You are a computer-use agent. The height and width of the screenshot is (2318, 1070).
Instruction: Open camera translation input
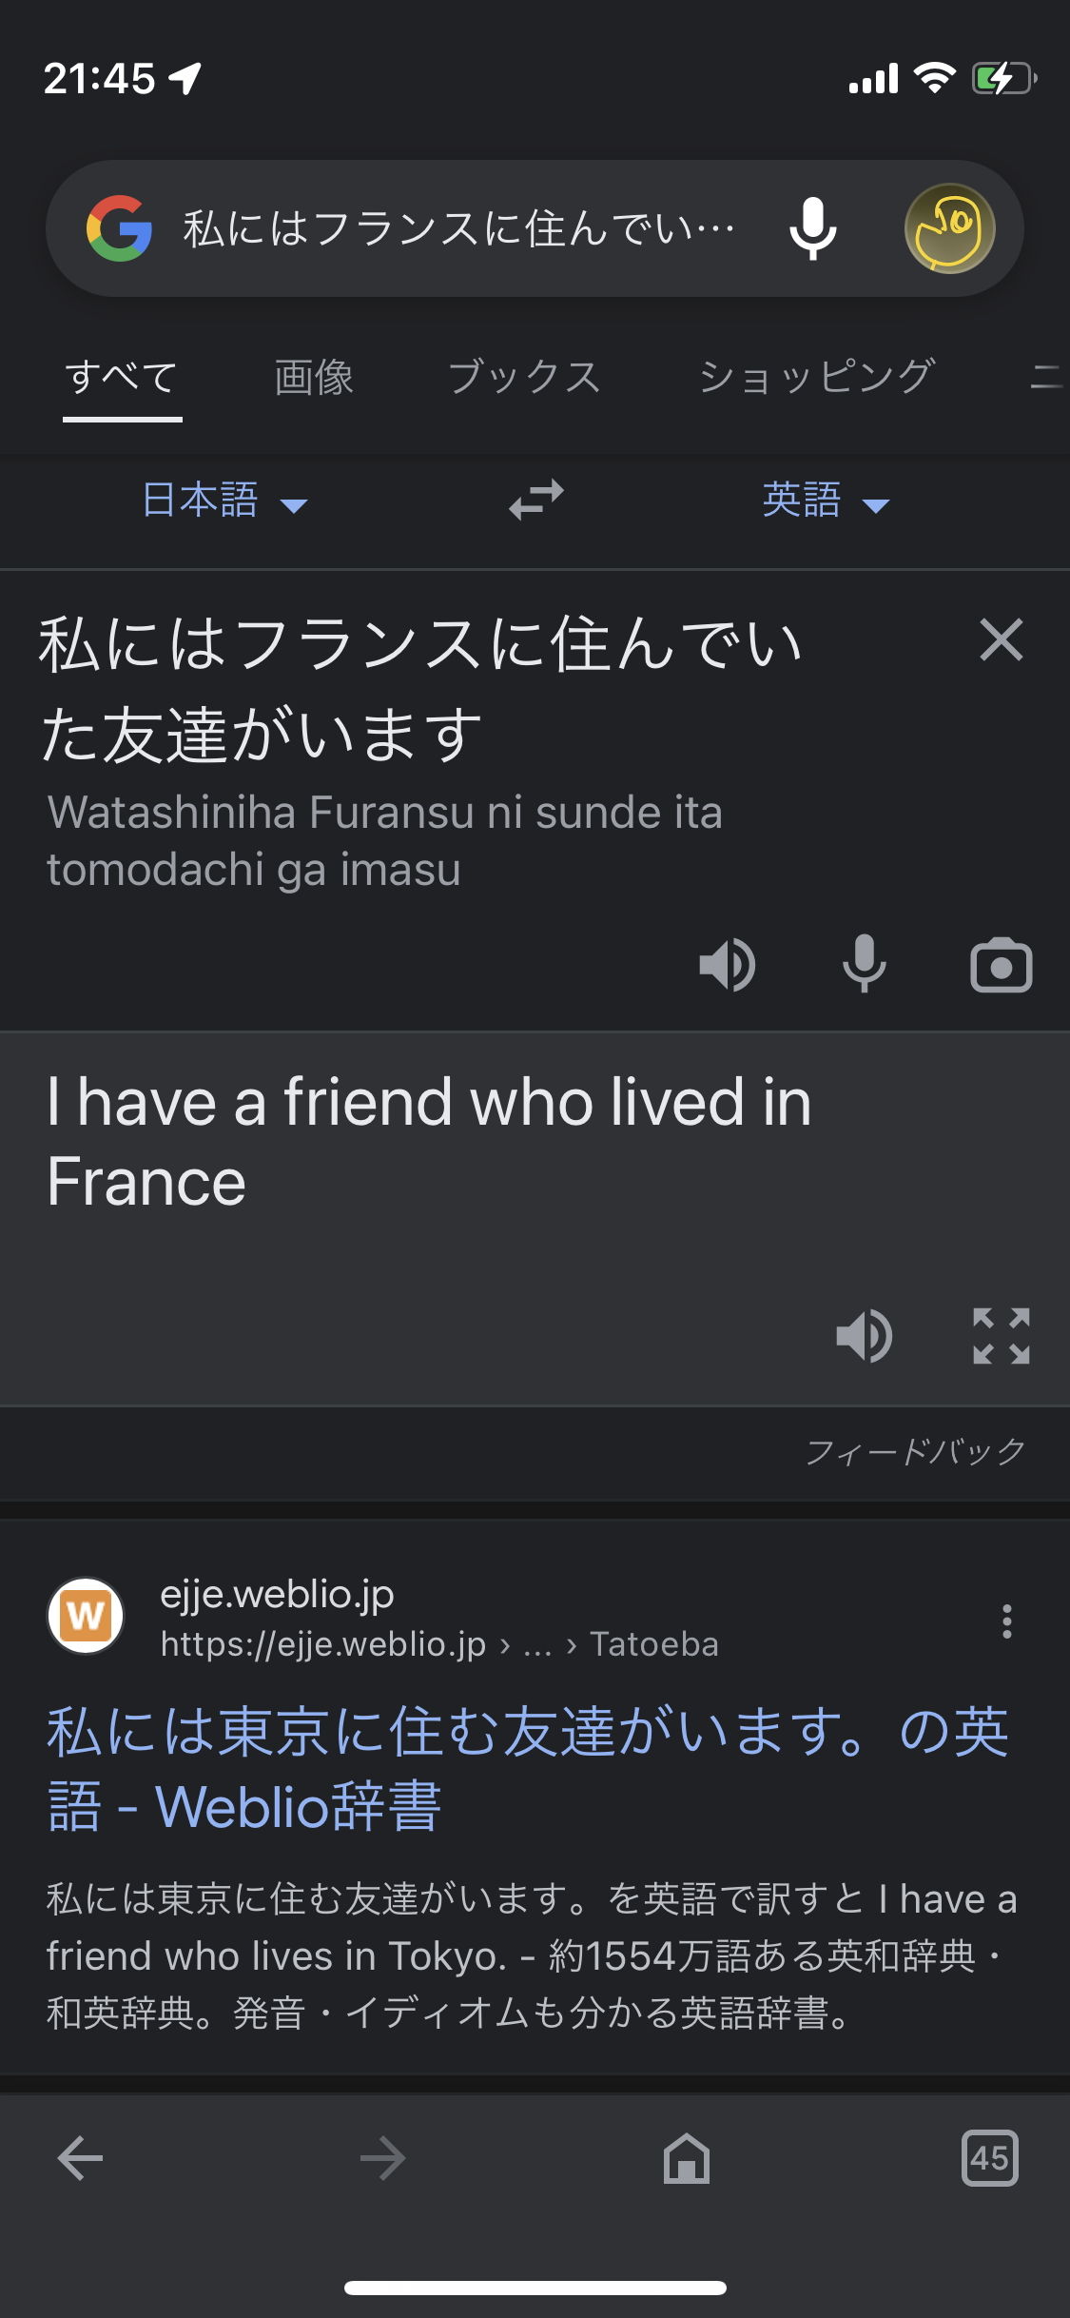1001,967
